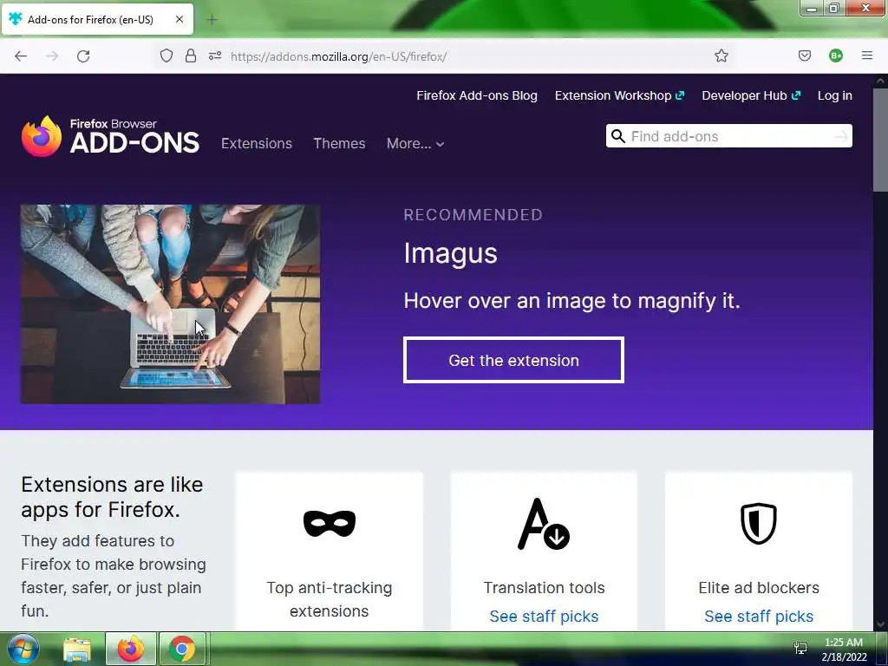Click Get the extension button
This screenshot has height=666, width=888.
coord(513,360)
